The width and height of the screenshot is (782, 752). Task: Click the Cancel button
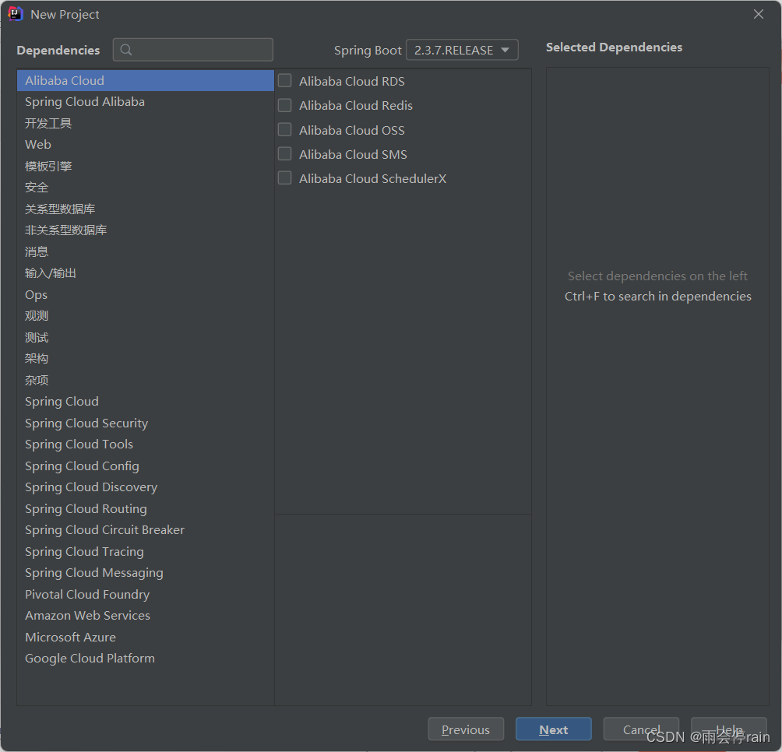tap(641, 729)
